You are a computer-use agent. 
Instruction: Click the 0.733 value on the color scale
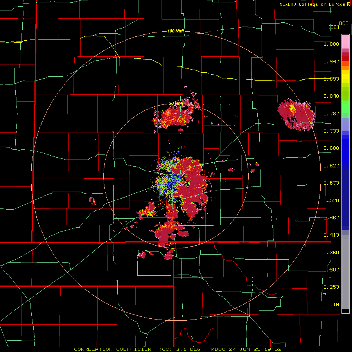tap(331, 131)
